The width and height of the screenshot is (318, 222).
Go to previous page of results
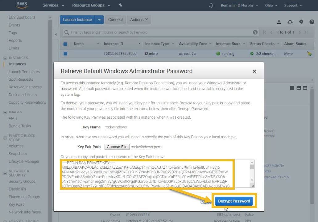(271, 32)
